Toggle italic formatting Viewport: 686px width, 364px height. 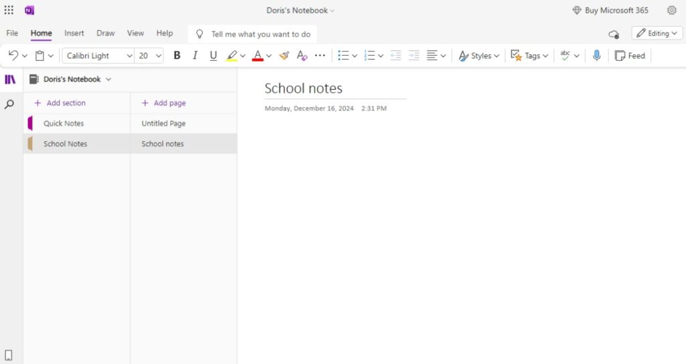195,56
